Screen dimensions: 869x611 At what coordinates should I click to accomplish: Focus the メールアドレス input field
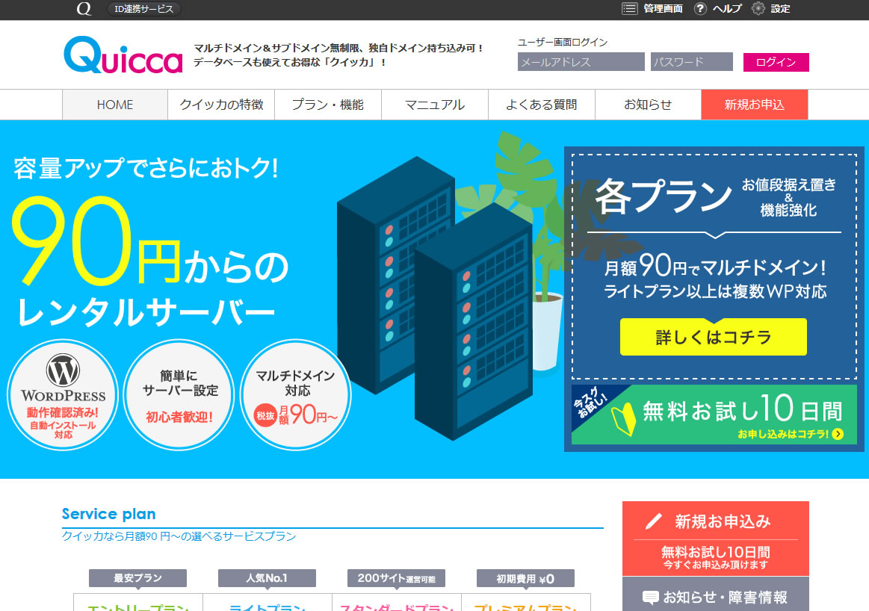pyautogui.click(x=581, y=62)
